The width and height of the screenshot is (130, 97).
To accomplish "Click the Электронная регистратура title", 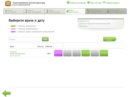I will click(29, 3).
